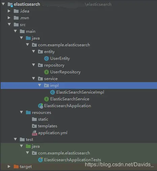Click the resources root folder icon
This screenshot has height=171, width=157.
tap(28, 113)
